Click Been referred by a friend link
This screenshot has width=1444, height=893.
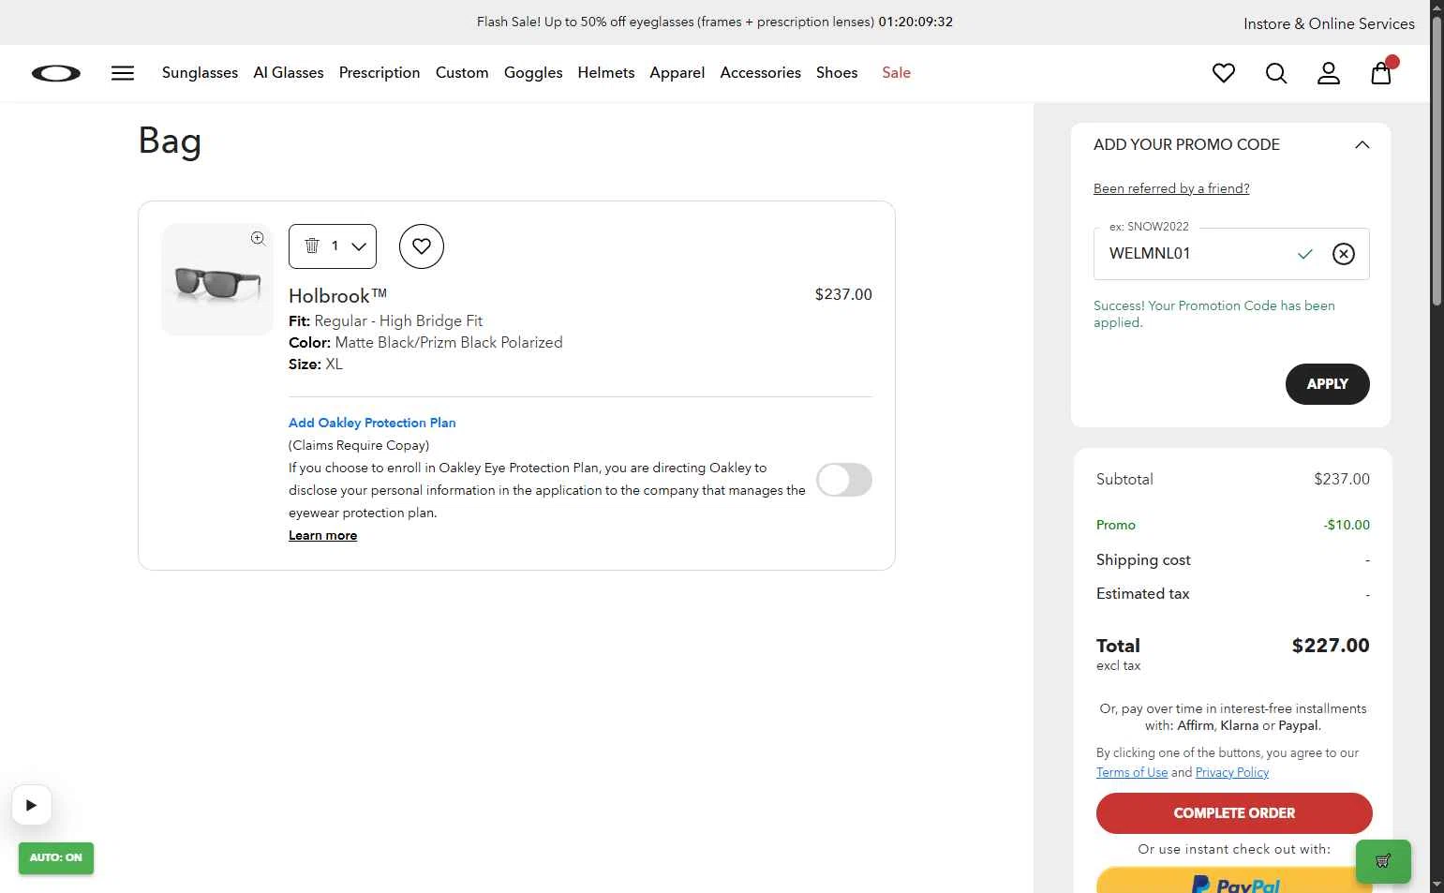pyautogui.click(x=1171, y=188)
